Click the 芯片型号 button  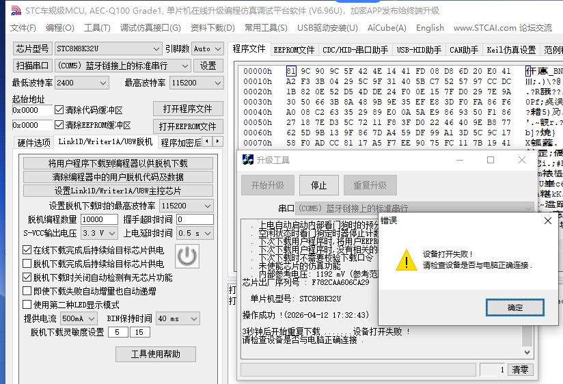coord(32,49)
